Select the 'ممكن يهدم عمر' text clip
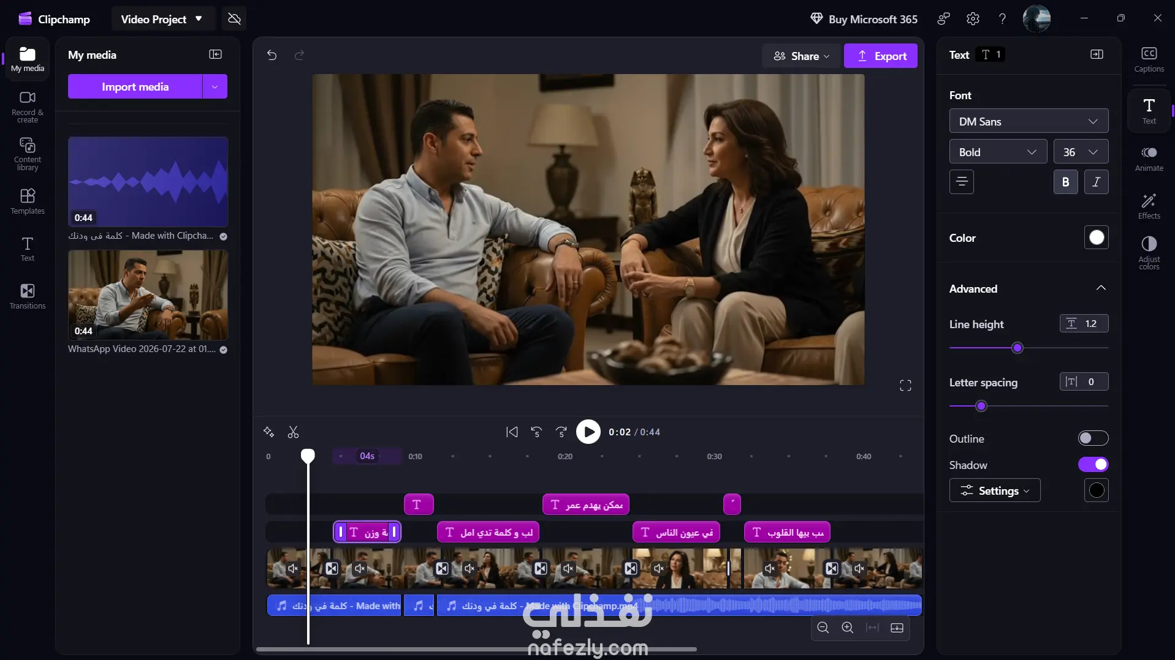1175x660 pixels. 586,504
